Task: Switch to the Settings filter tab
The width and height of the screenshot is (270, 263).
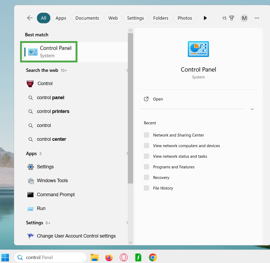Action: [x=135, y=18]
